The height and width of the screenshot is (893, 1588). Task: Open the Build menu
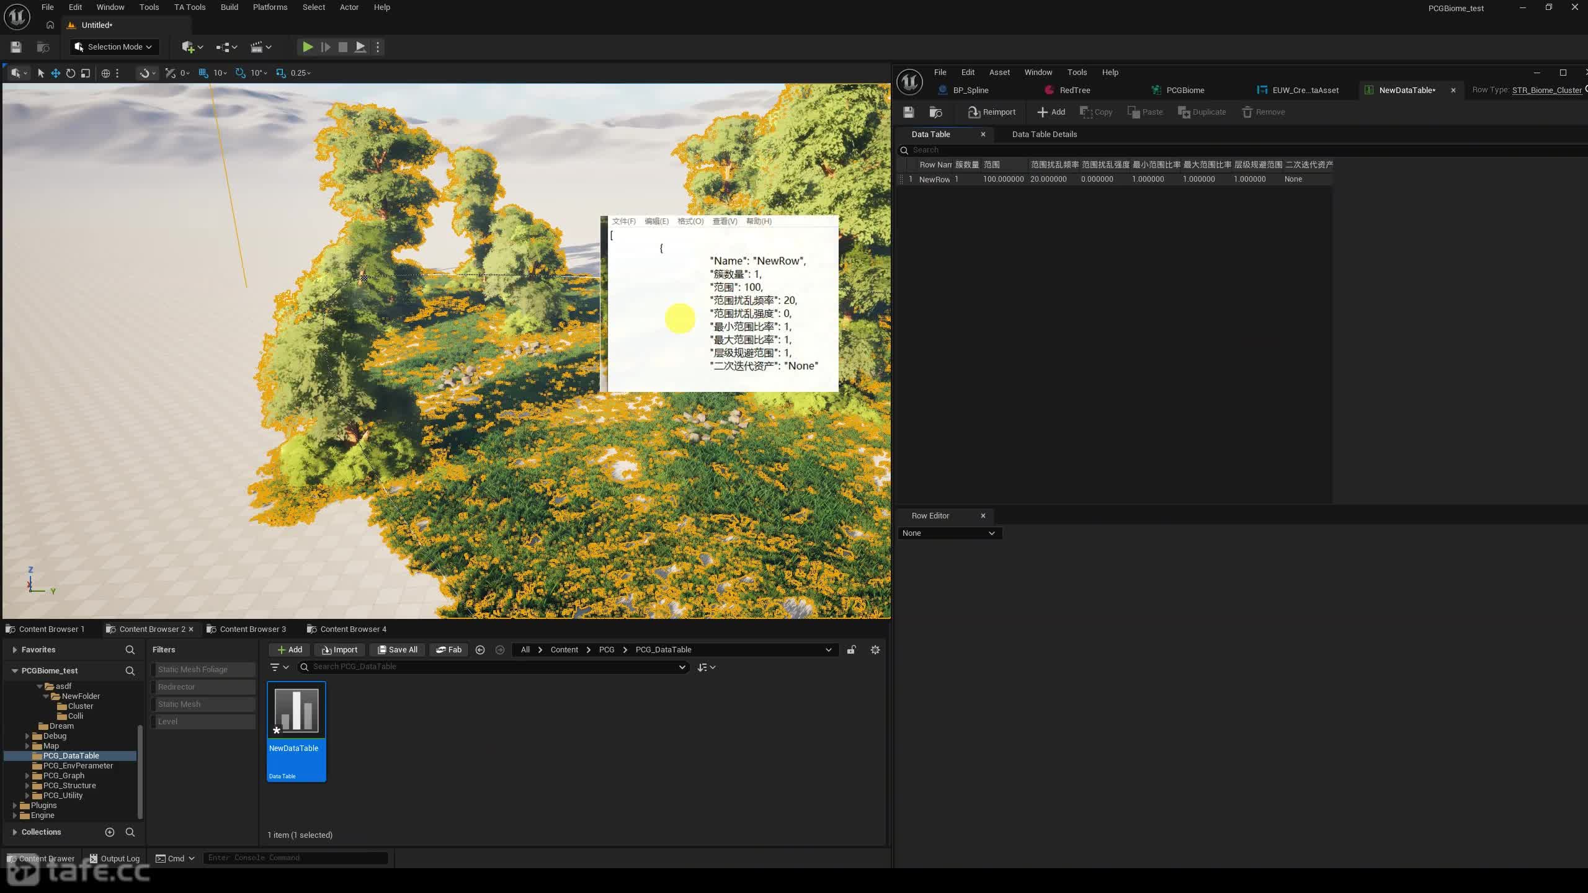click(x=230, y=7)
